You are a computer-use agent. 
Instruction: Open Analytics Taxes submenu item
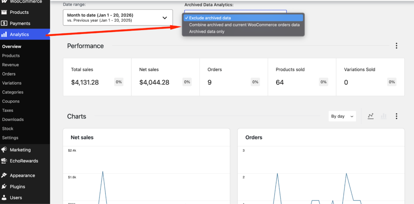(x=8, y=110)
